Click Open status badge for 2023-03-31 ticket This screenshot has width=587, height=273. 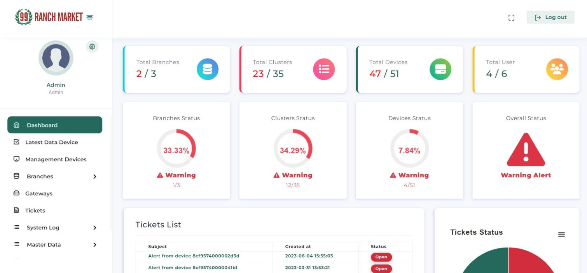[x=381, y=269]
